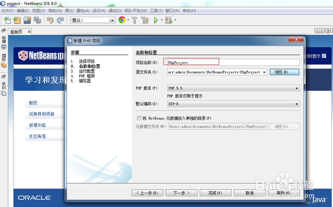Click the Chrome browser icon in toolbar
The image size is (333, 207).
pos(122,20)
